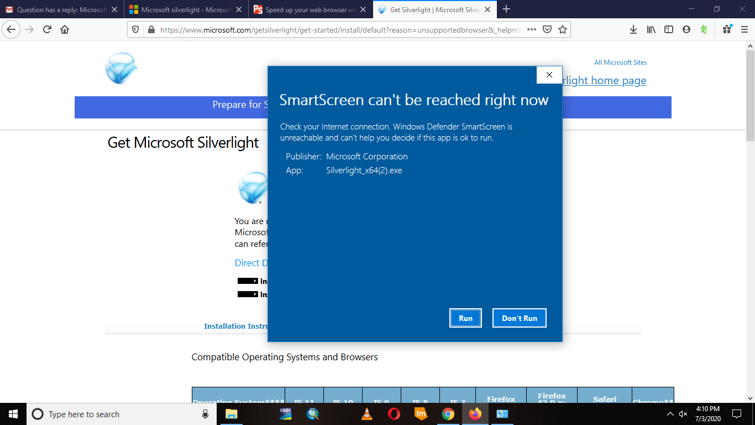Close the SmartScreen dialog with X
Screen dimensions: 755x425
pos(549,75)
